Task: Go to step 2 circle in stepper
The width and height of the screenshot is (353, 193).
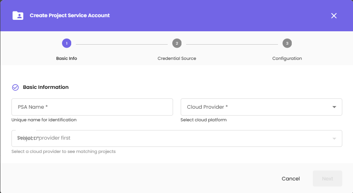Action: tap(177, 43)
